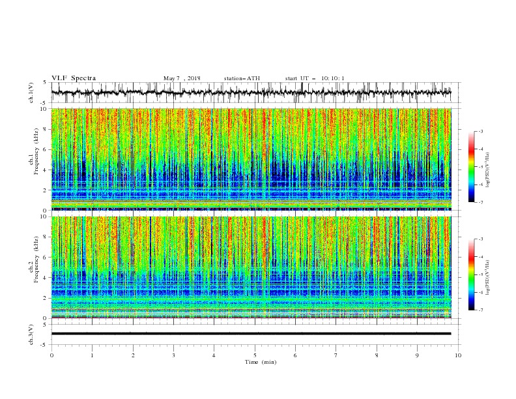Click the 'ch.3(V)' axis label
Screen dimensions: 516x399
click(31, 334)
